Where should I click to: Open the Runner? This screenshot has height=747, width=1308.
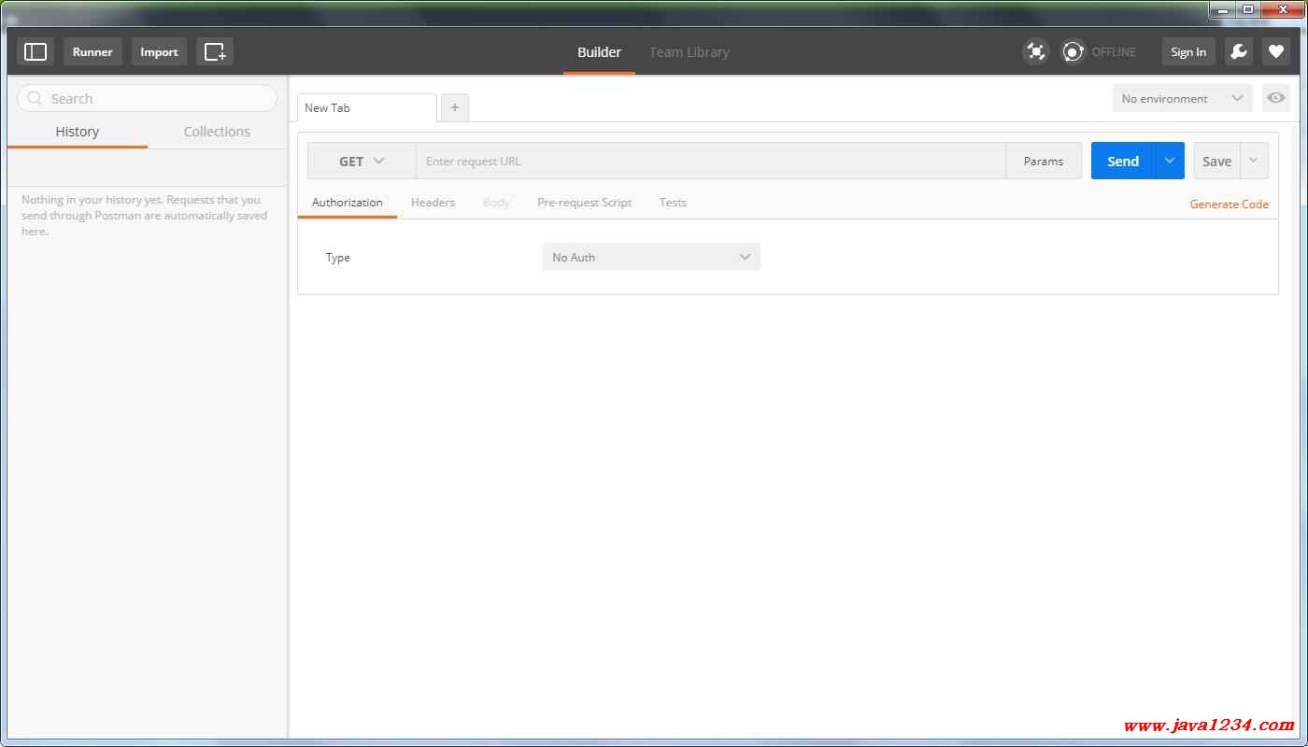point(92,52)
